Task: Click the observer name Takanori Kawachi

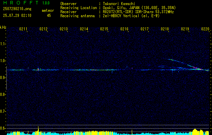Action: pos(119,4)
